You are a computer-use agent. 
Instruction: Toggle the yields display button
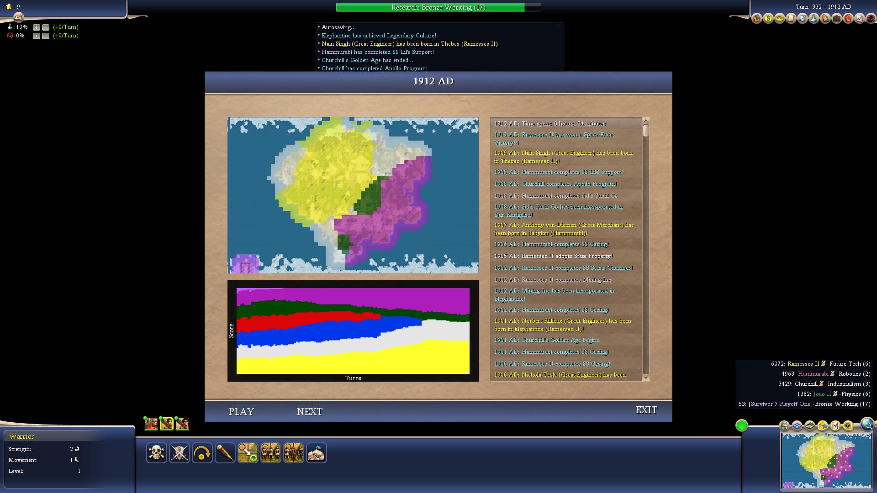[823, 426]
